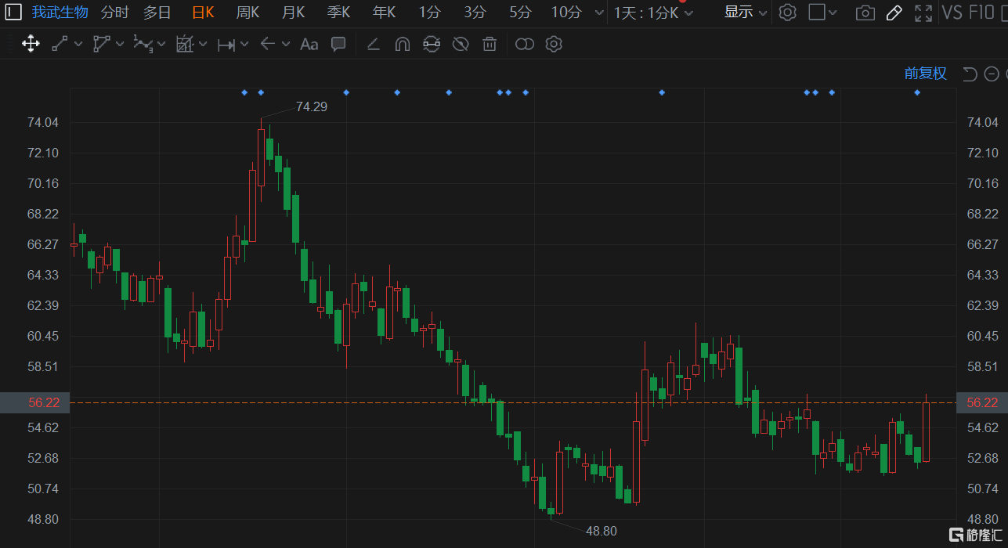Click the 62.39 label on the right axis

click(x=983, y=305)
